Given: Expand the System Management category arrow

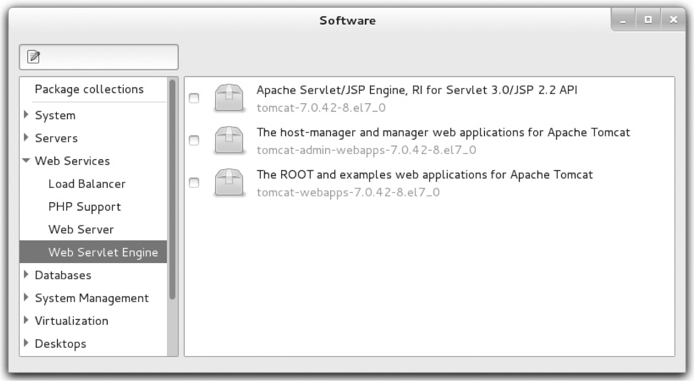Looking at the screenshot, I should tap(26, 297).
